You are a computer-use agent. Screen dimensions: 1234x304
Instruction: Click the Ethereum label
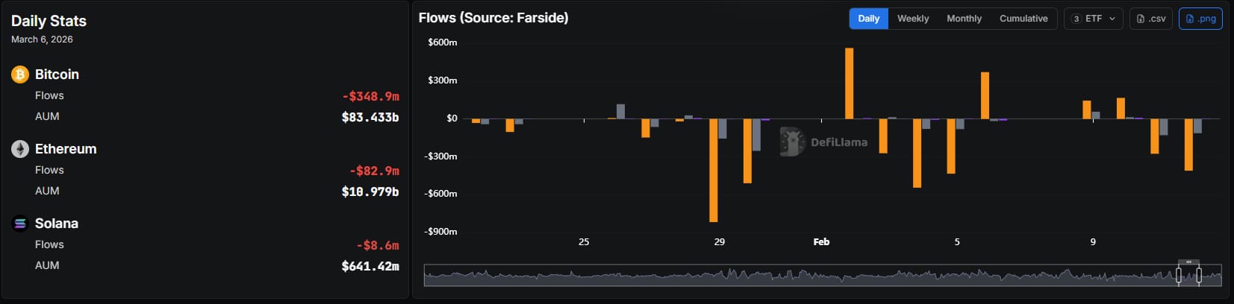click(66, 149)
